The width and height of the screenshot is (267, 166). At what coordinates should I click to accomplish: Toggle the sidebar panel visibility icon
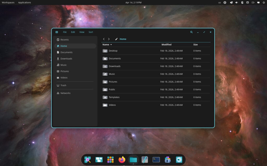57,32
